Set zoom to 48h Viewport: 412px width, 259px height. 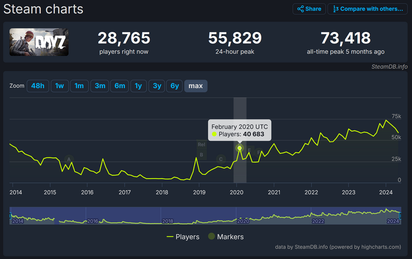click(x=38, y=86)
